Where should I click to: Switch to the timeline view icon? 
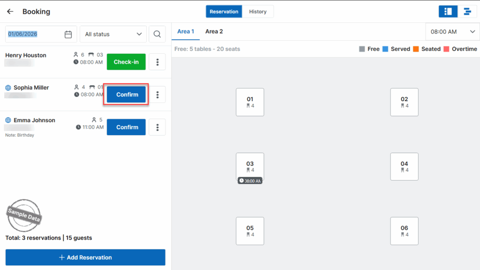point(467,12)
